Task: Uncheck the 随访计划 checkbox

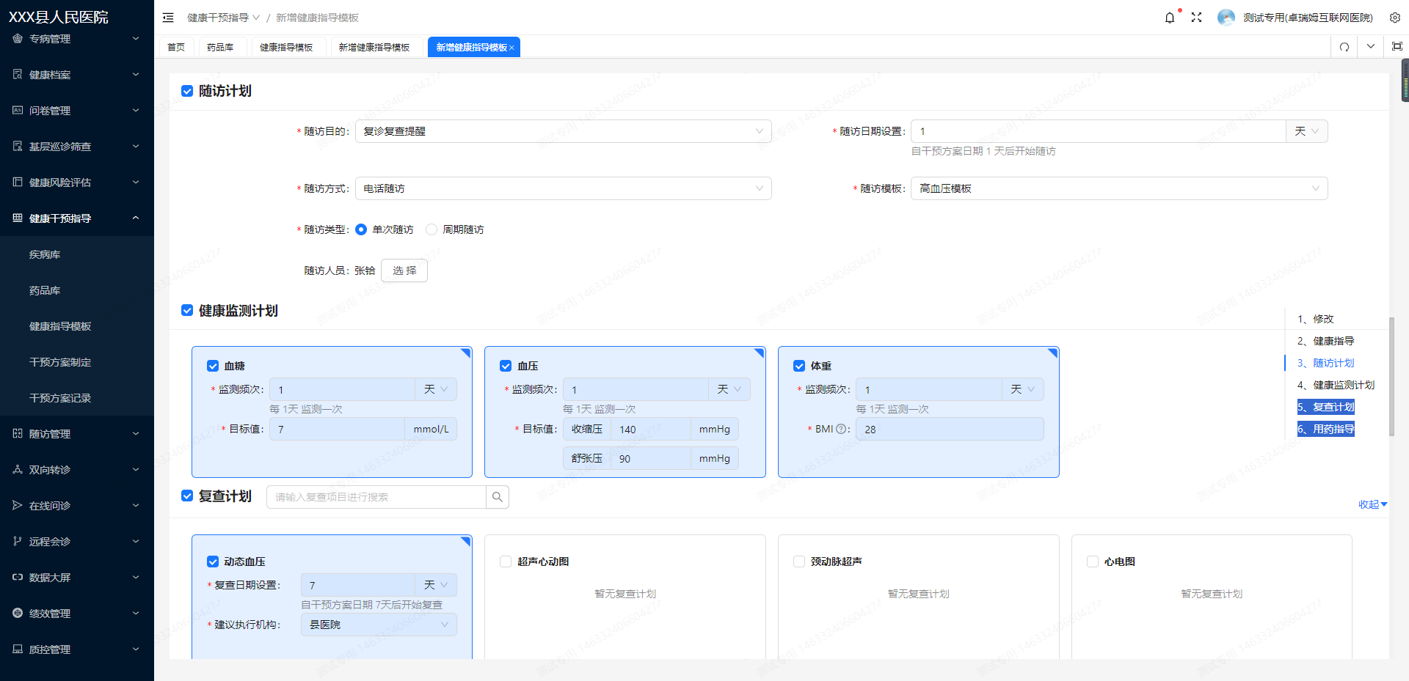Action: 187,91
